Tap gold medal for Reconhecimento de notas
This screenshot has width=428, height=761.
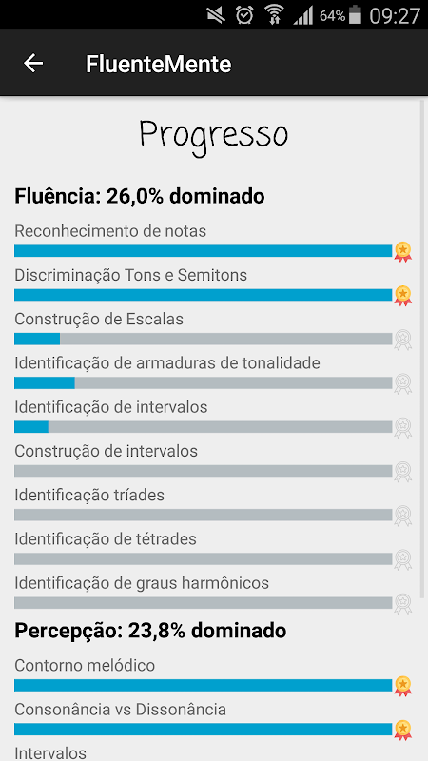pos(402,251)
